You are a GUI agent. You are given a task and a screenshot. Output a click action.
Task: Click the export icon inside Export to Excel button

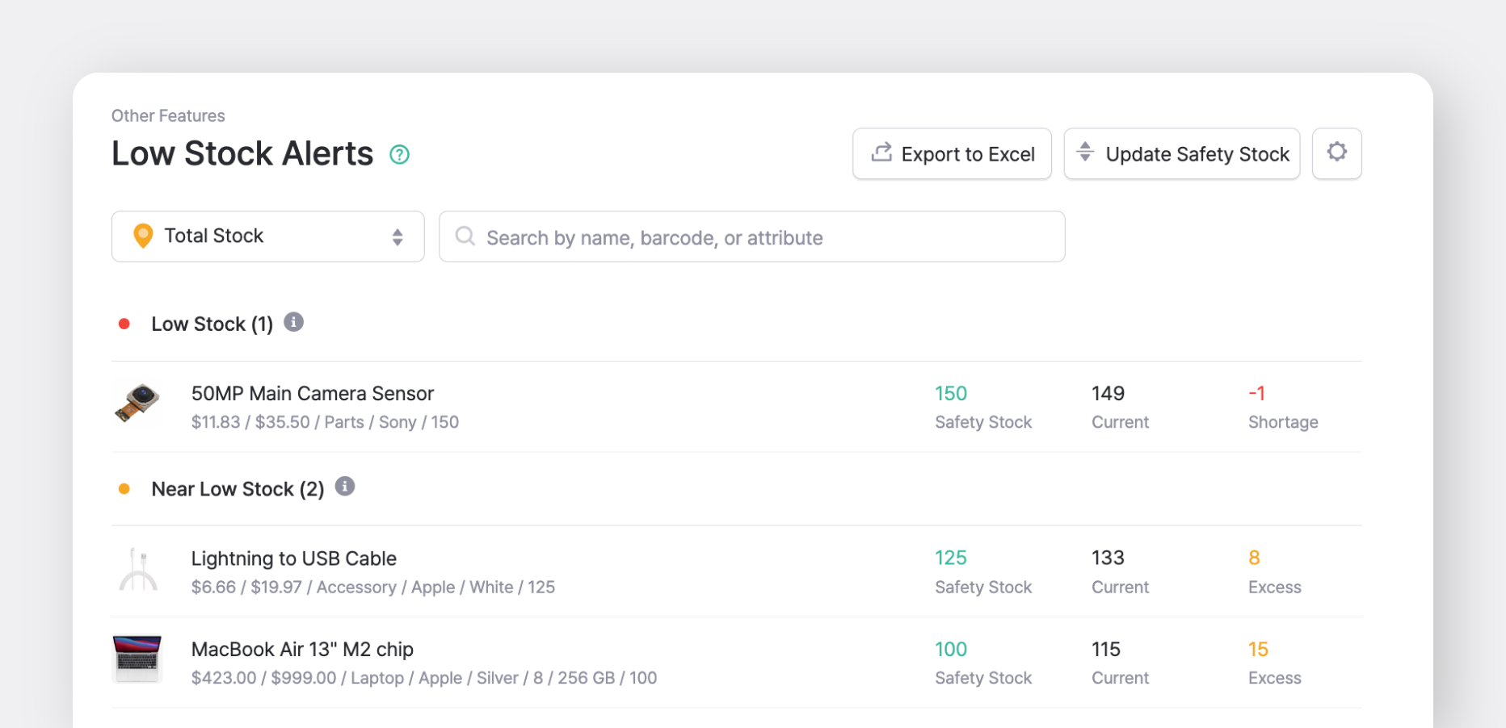click(x=881, y=153)
